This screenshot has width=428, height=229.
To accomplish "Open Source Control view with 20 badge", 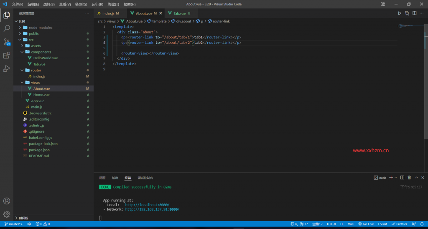I will click(x=7, y=42).
